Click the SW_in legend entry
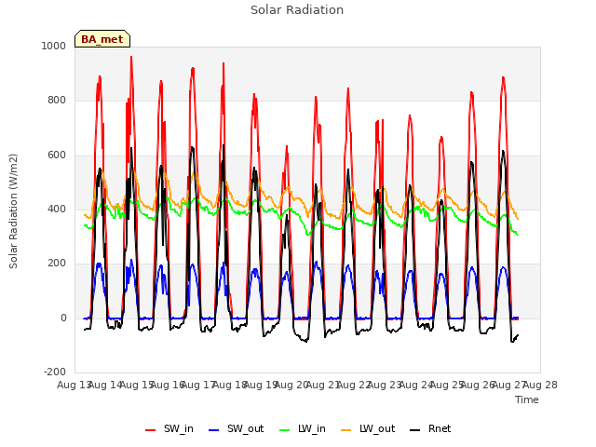This screenshot has width=596, height=447. pyautogui.click(x=169, y=428)
